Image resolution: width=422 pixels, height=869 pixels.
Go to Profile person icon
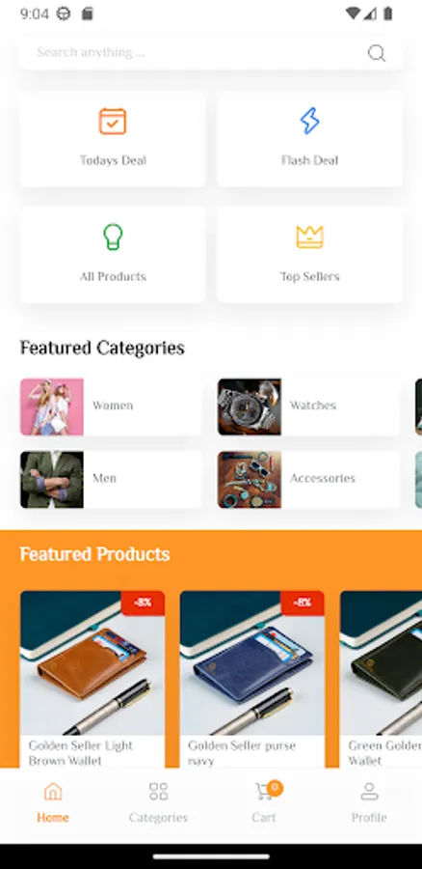tap(369, 791)
